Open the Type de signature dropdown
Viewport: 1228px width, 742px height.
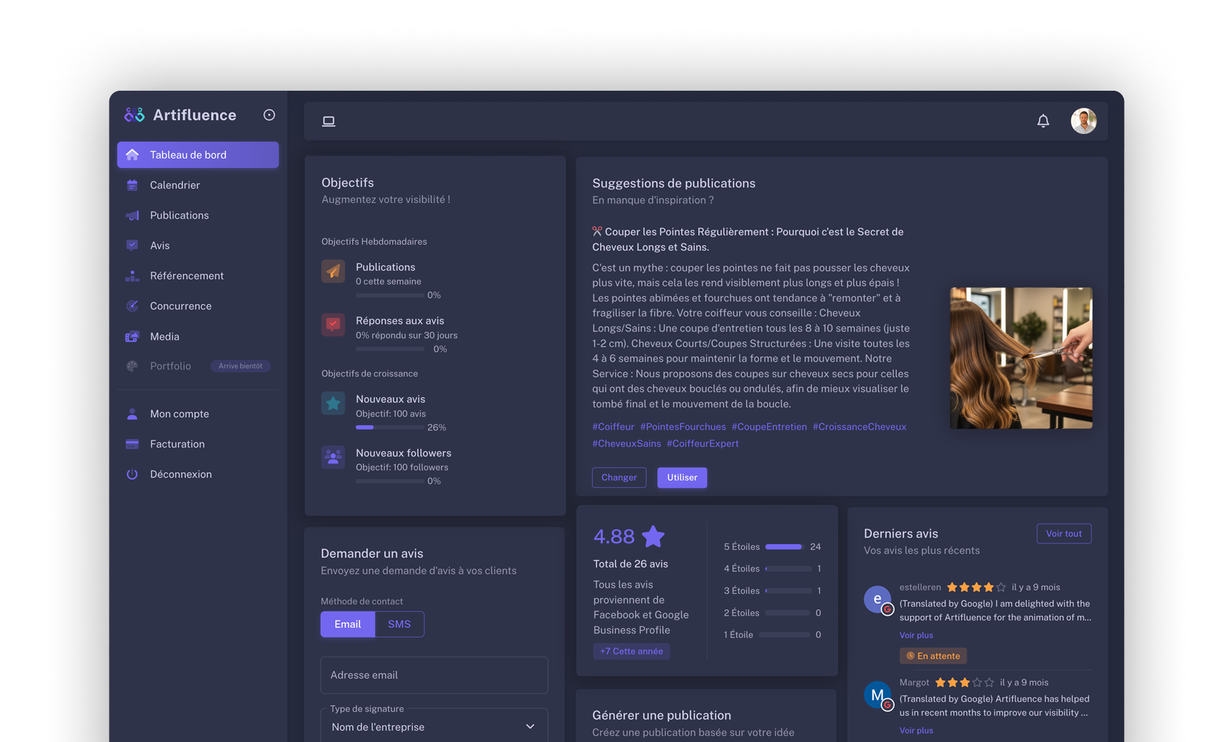(x=434, y=726)
